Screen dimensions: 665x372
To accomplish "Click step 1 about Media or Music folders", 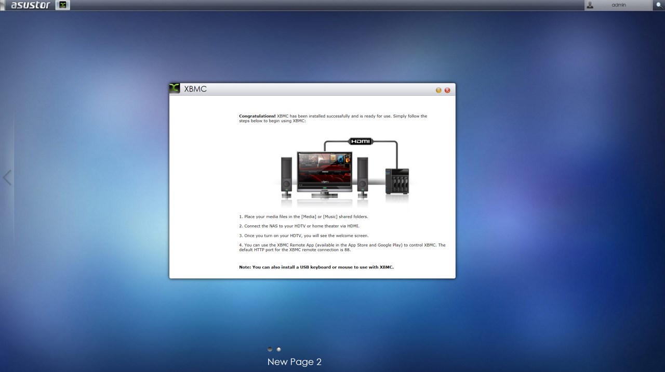I will (303, 216).
